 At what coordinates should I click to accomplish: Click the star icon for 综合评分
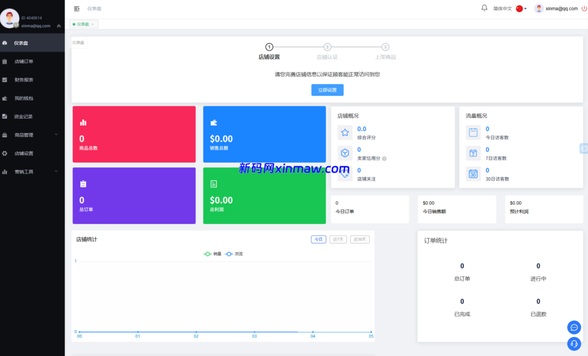pyautogui.click(x=345, y=132)
